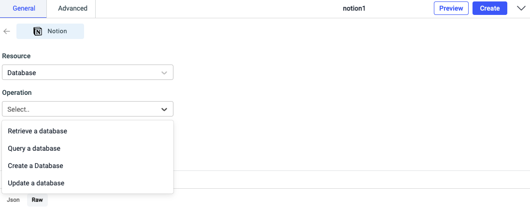Click the Resource field label
Image resolution: width=530 pixels, height=208 pixels.
click(16, 56)
